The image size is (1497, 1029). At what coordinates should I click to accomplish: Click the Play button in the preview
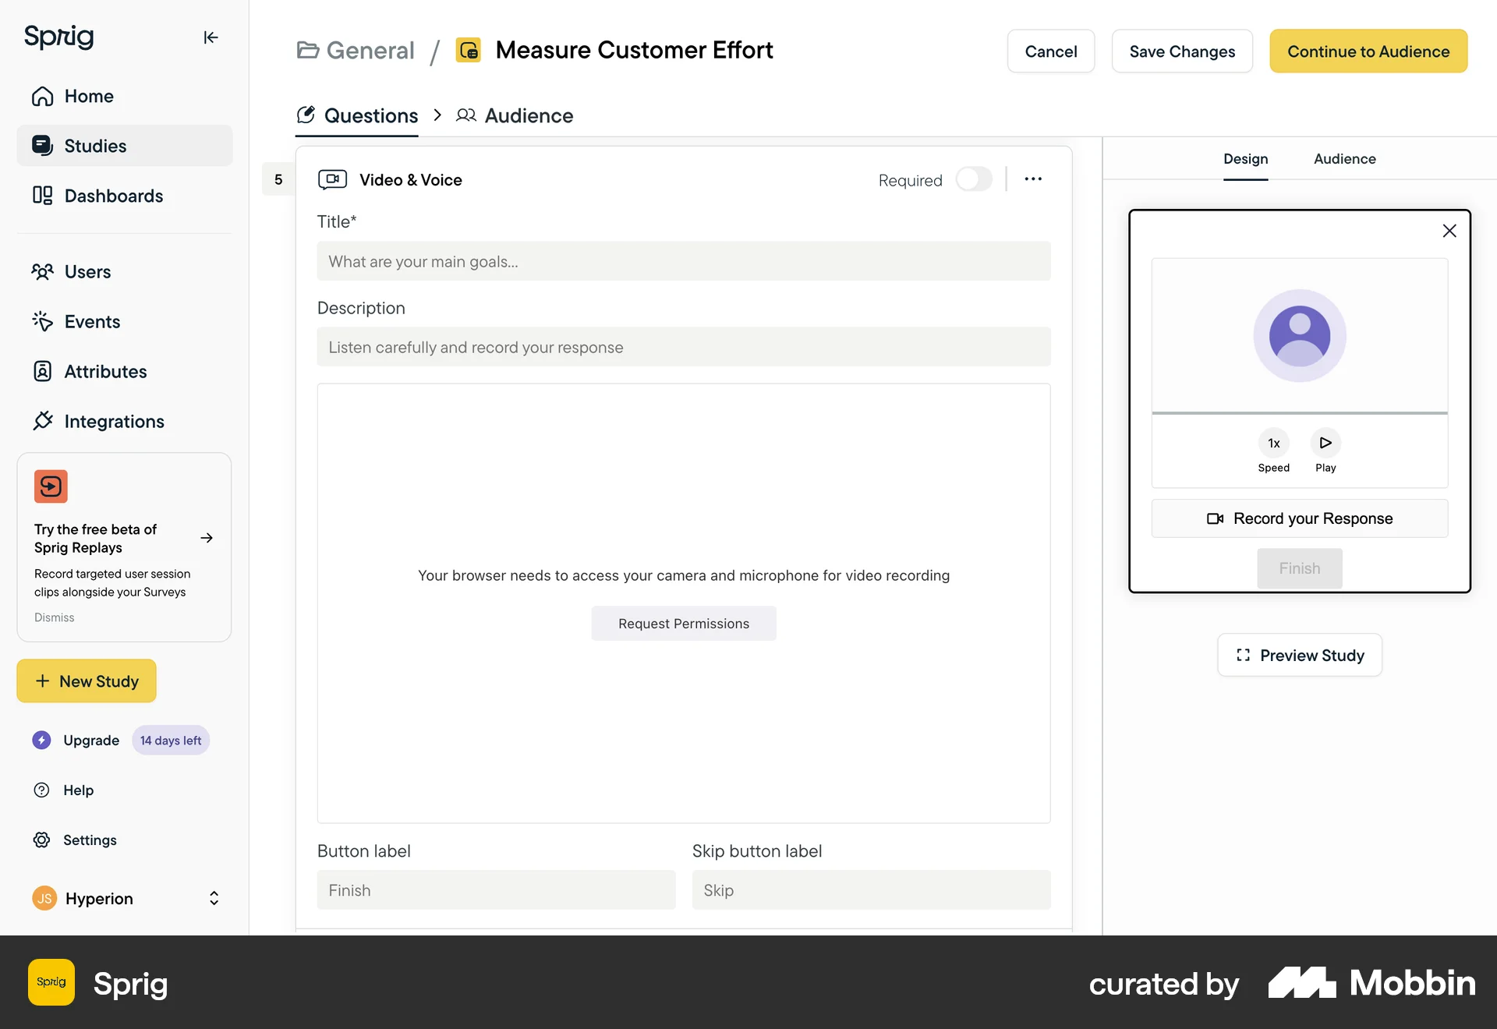(x=1325, y=444)
